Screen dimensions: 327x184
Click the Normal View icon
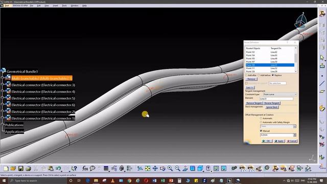[185, 168]
